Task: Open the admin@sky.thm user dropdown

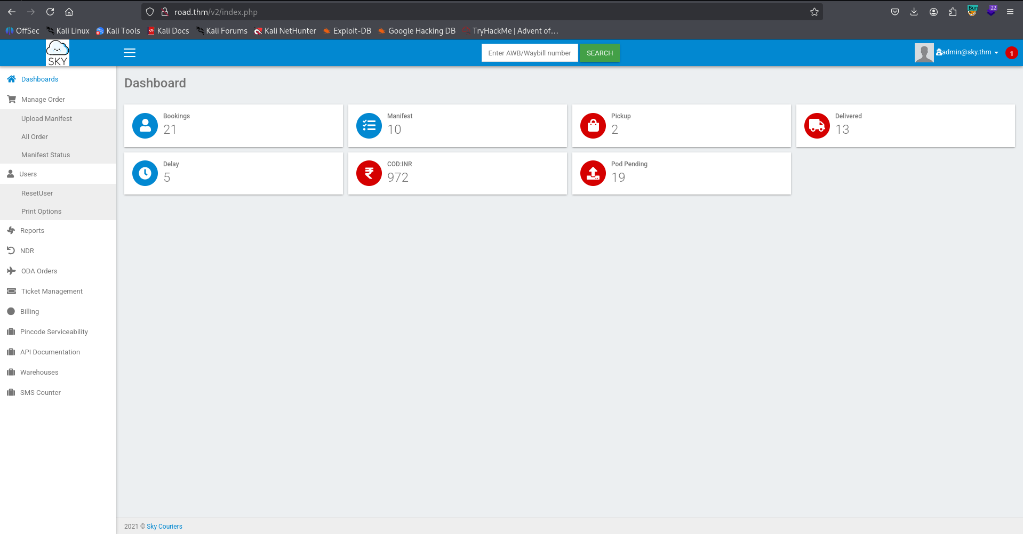Action: pos(968,52)
